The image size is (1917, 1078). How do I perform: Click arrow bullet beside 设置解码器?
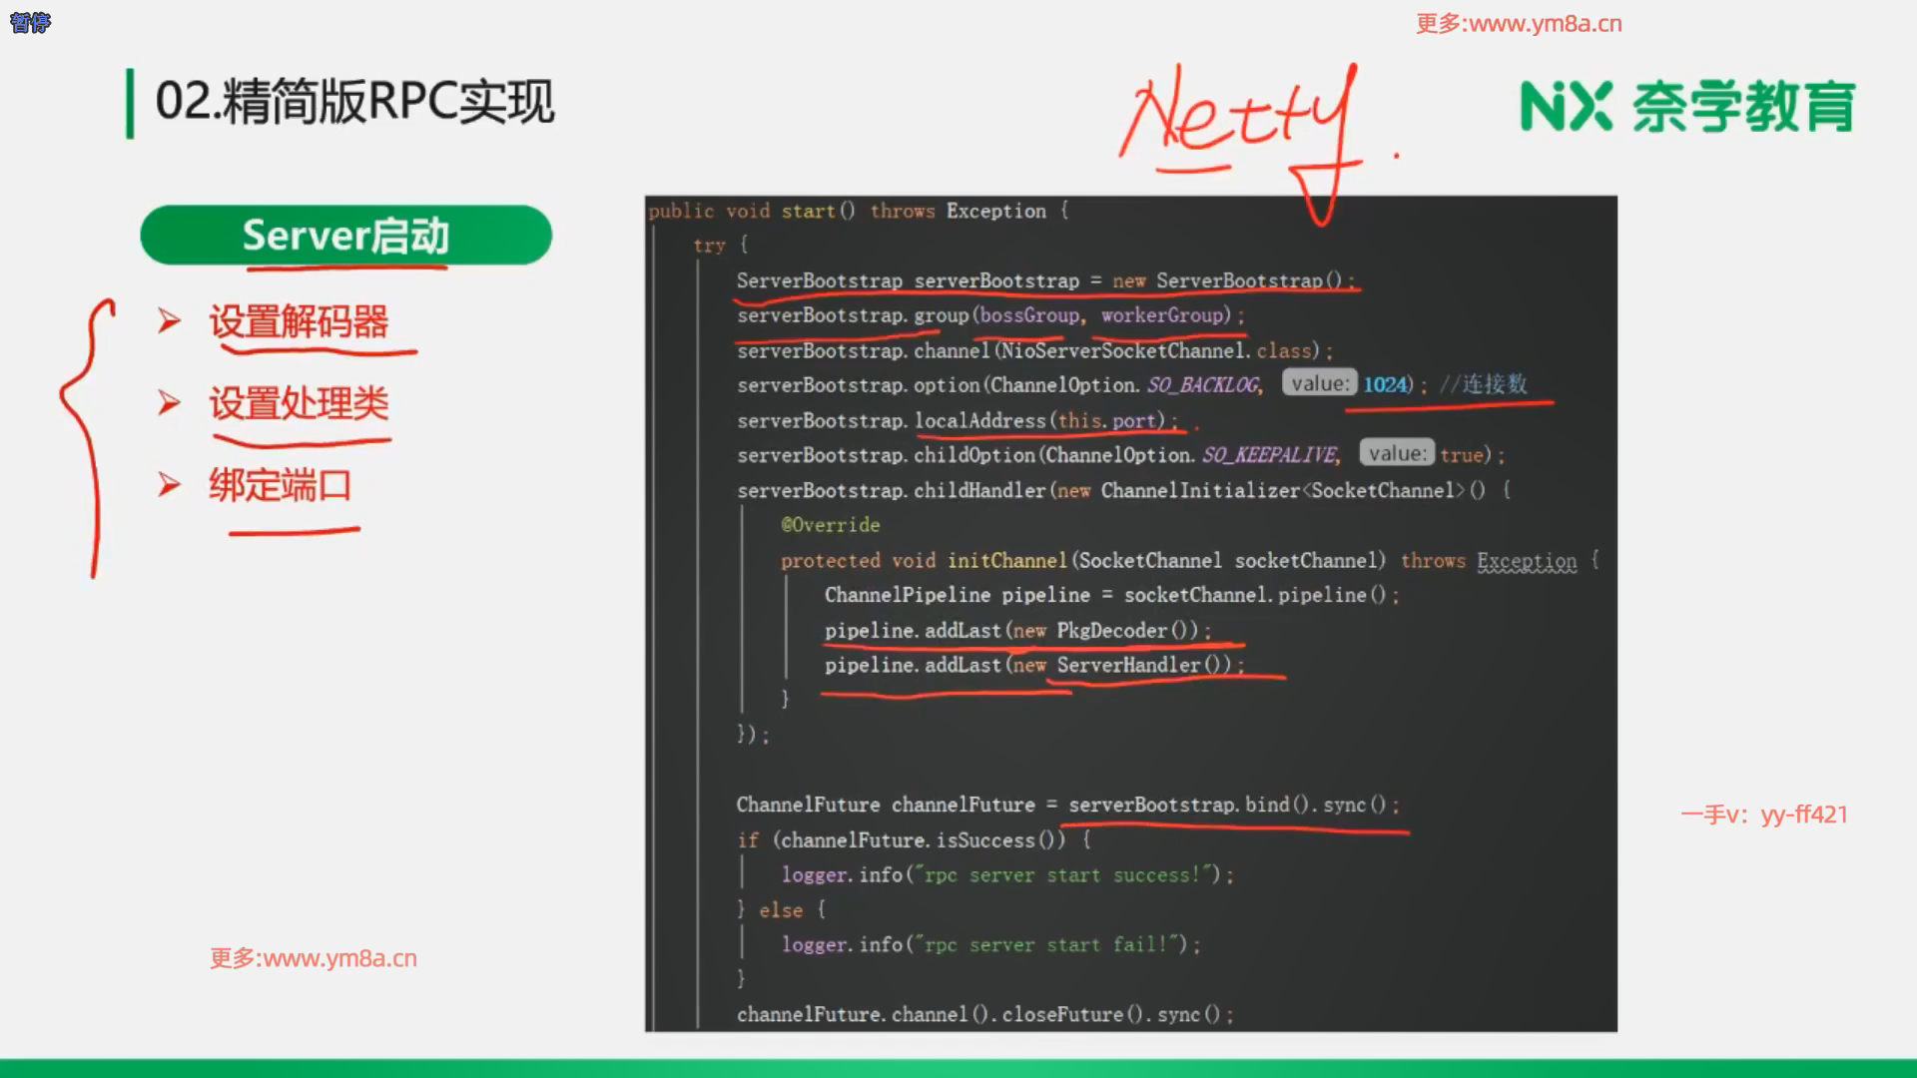(x=169, y=321)
